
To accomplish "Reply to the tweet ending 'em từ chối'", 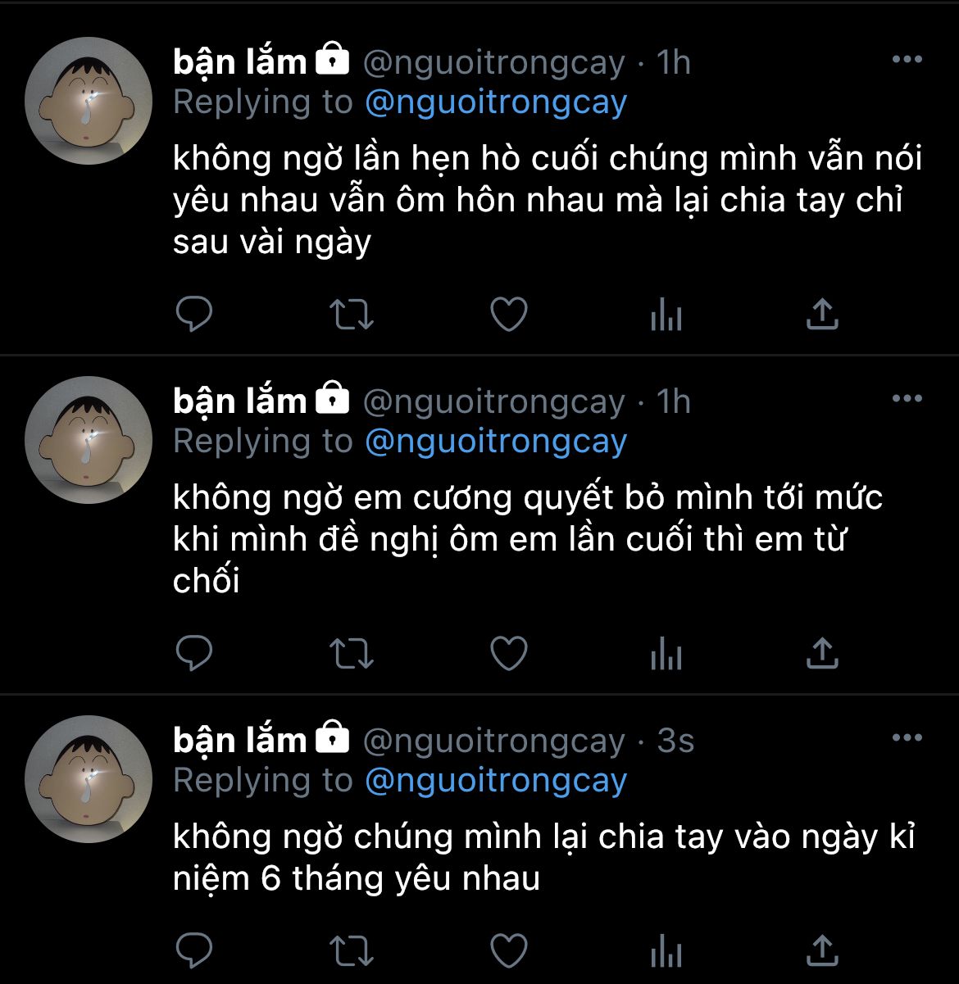I will (194, 653).
